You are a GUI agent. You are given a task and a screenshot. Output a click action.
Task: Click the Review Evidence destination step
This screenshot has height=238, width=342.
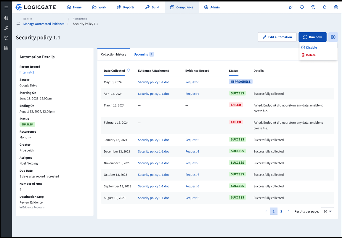(31, 202)
